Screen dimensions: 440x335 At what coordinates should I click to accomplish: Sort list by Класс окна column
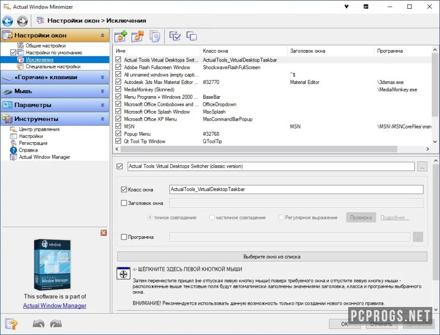tap(244, 51)
